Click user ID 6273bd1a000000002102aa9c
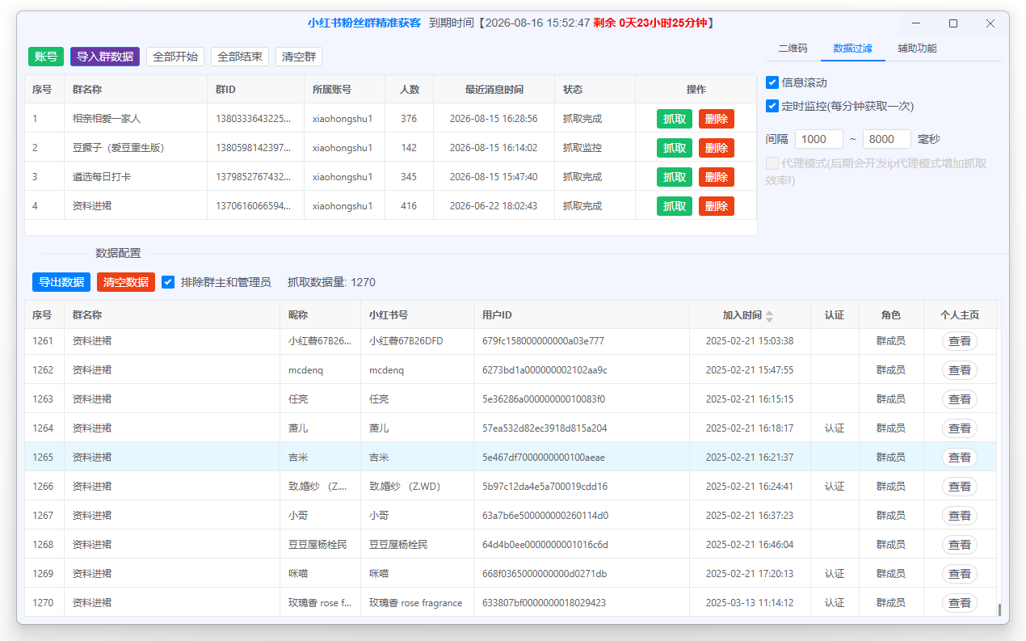 (x=545, y=370)
